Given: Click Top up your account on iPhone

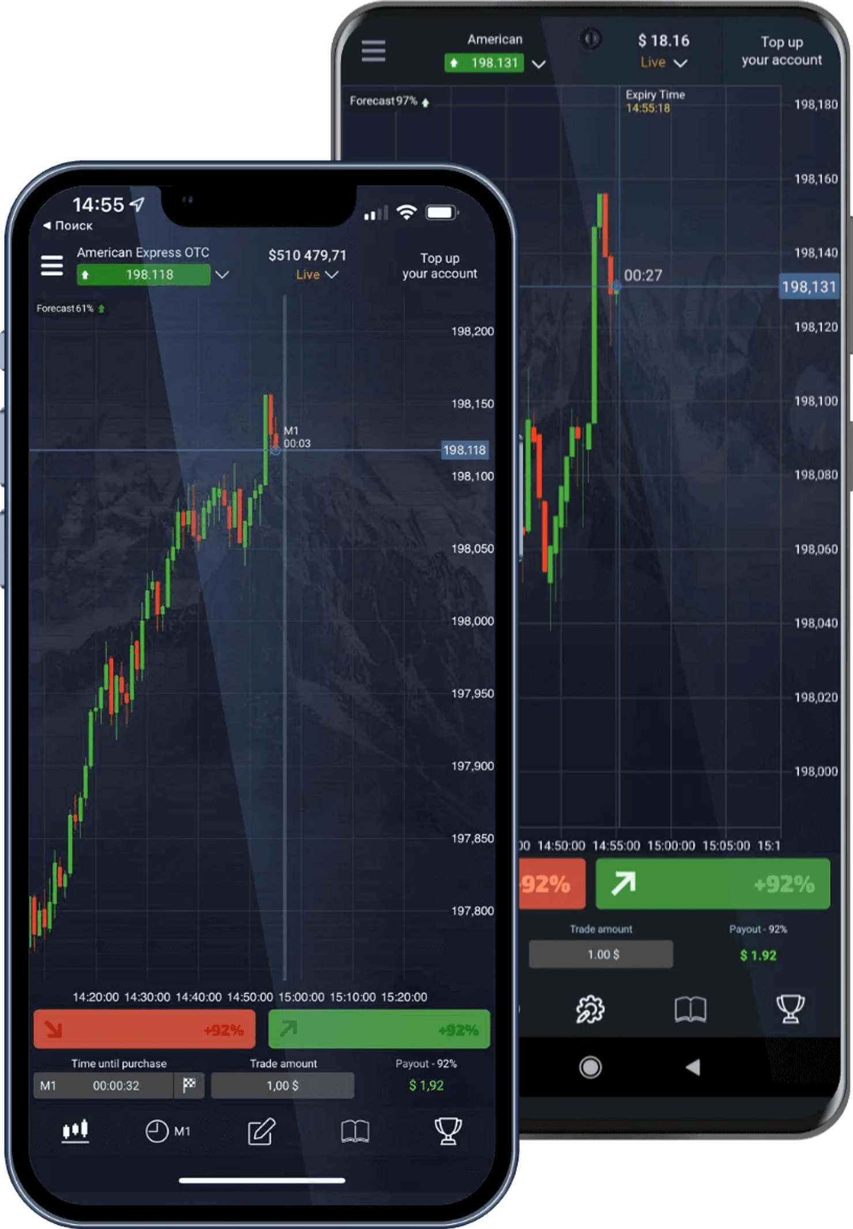Looking at the screenshot, I should coord(440,266).
